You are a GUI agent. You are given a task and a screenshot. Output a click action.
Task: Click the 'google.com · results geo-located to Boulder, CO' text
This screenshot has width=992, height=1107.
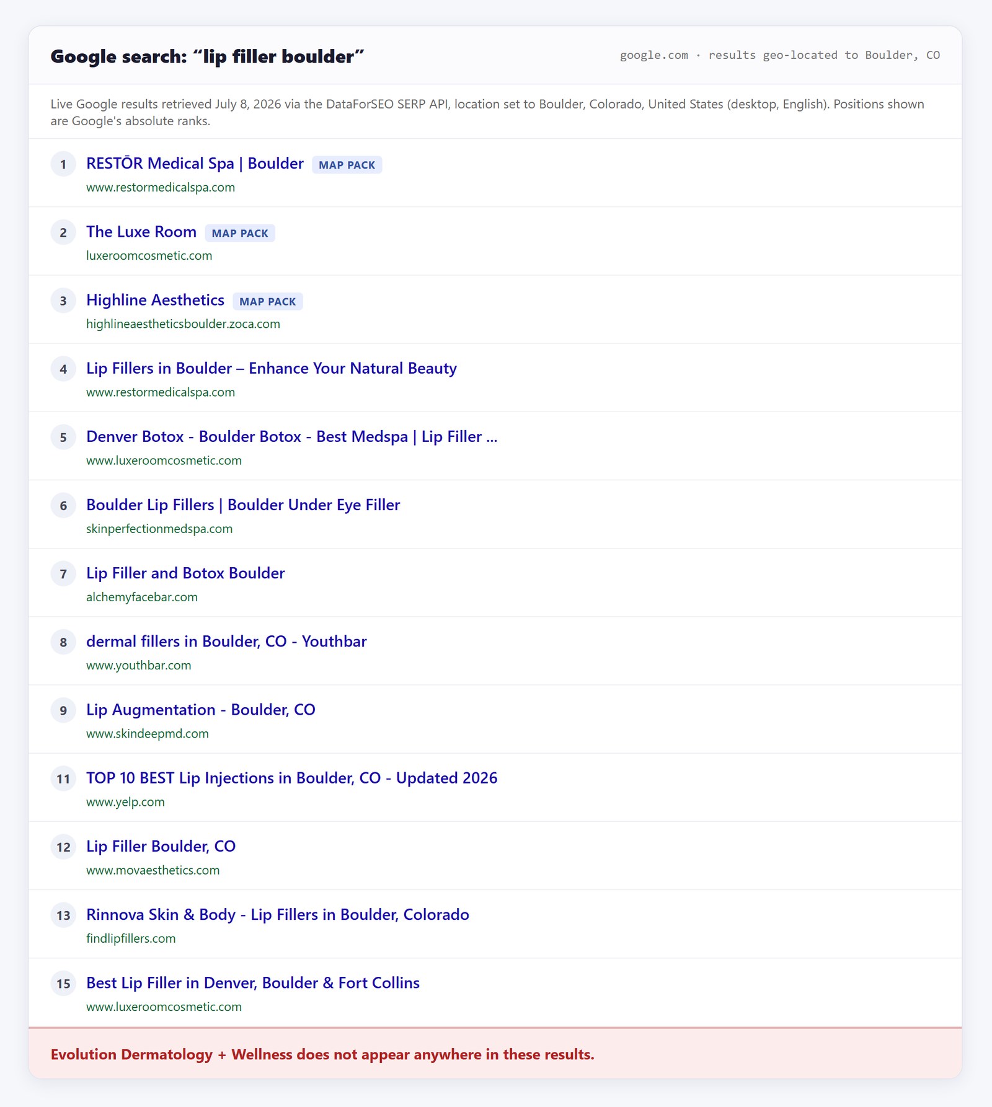pyautogui.click(x=780, y=55)
